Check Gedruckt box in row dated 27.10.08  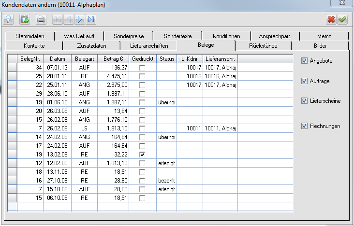click(x=142, y=181)
